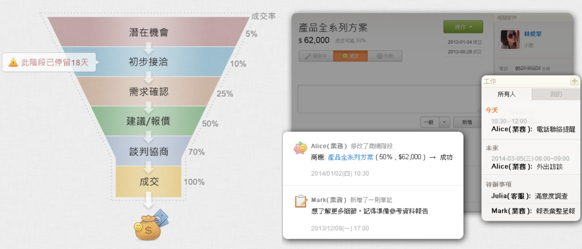The width and height of the screenshot is (582, 249).
Task: Click the 2013-08-29 成交 date
Action: (465, 52)
